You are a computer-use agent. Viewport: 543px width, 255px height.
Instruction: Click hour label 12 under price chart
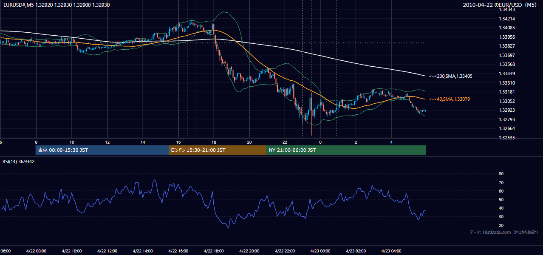pyautogui.click(x=107, y=142)
